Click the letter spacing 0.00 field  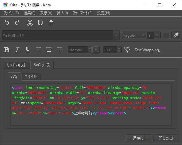coord(110,50)
